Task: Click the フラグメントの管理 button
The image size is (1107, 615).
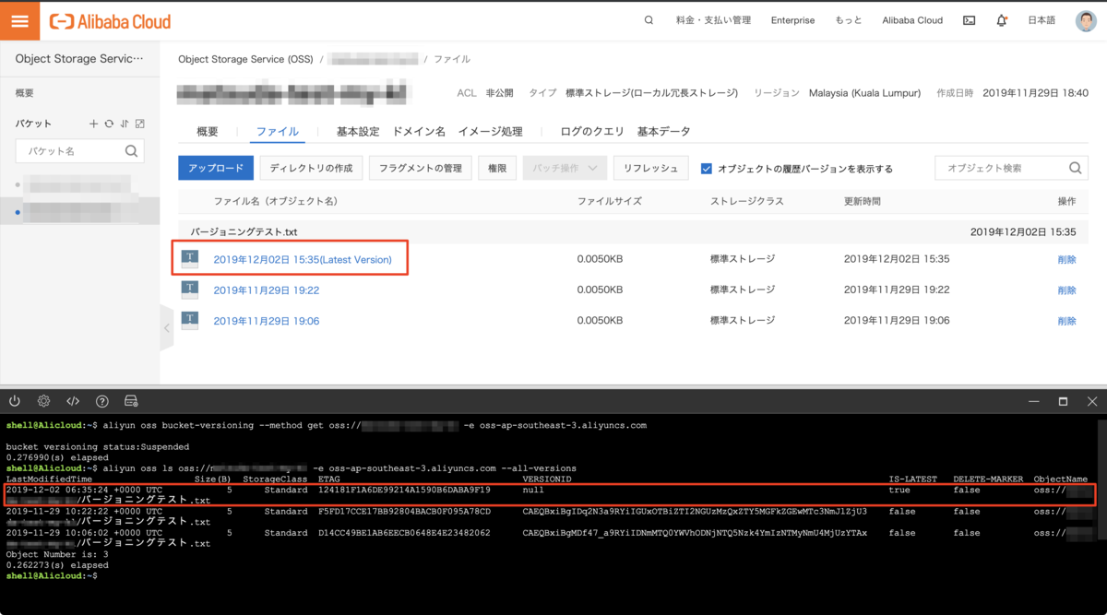Action: pos(421,168)
